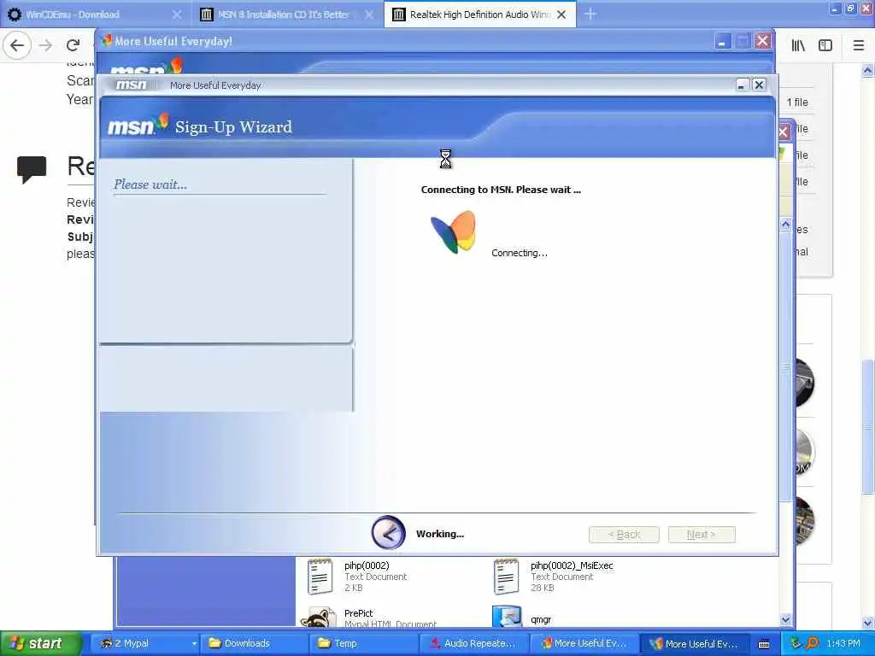875x656 pixels.
Task: Go forward in browser
Action: [46, 45]
